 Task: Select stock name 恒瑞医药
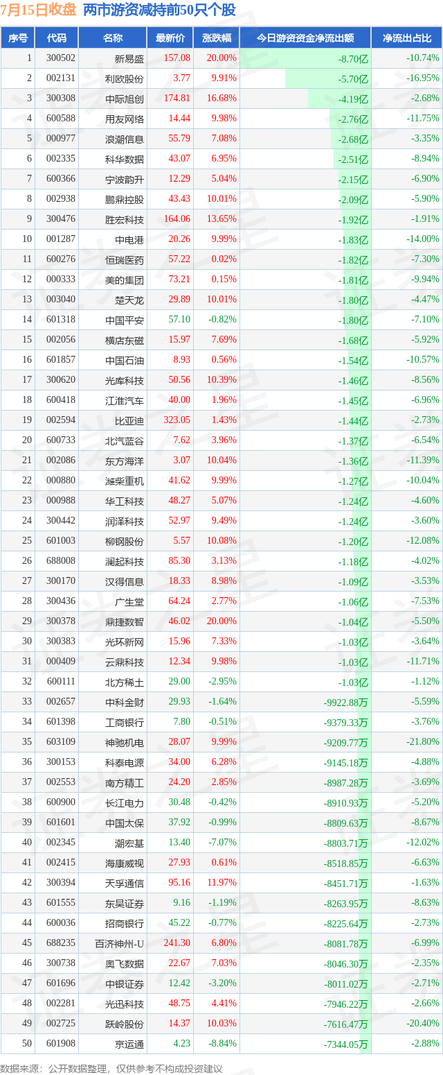pos(125,259)
